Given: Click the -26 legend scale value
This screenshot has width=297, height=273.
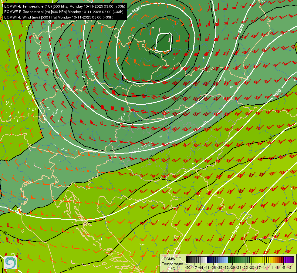Looking at the screenshot, I should click(x=239, y=268).
